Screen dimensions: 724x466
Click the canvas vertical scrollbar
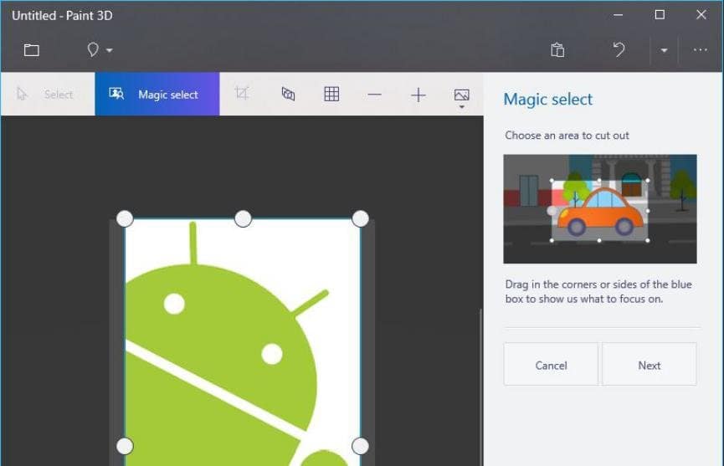coord(480,387)
